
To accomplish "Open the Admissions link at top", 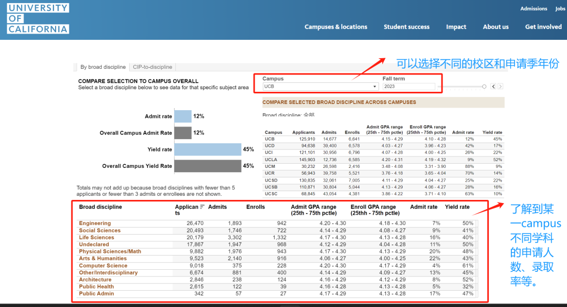I will point(533,8).
